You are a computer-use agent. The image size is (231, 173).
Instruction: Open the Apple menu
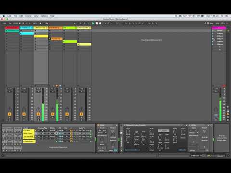tap(3, 16)
